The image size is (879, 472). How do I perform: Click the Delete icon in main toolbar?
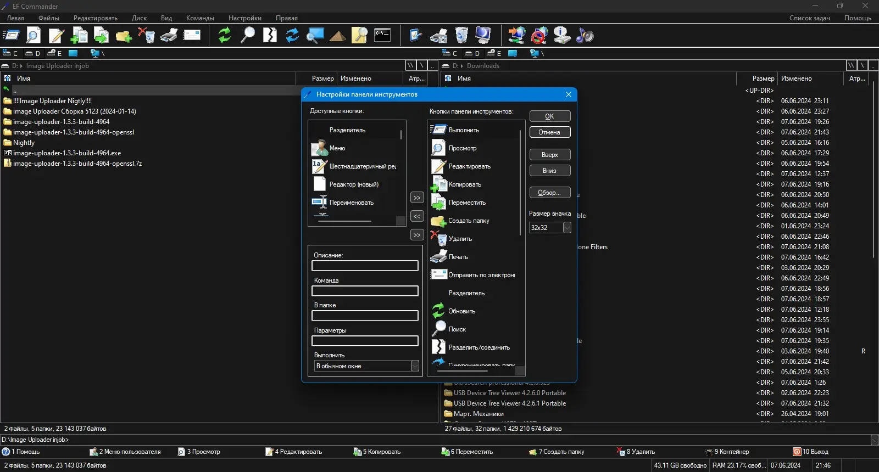pyautogui.click(x=146, y=36)
